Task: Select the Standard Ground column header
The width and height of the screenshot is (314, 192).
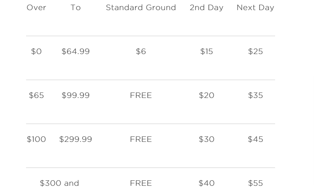Action: (x=141, y=8)
